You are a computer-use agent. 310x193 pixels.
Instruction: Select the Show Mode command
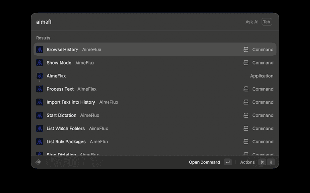point(155,63)
